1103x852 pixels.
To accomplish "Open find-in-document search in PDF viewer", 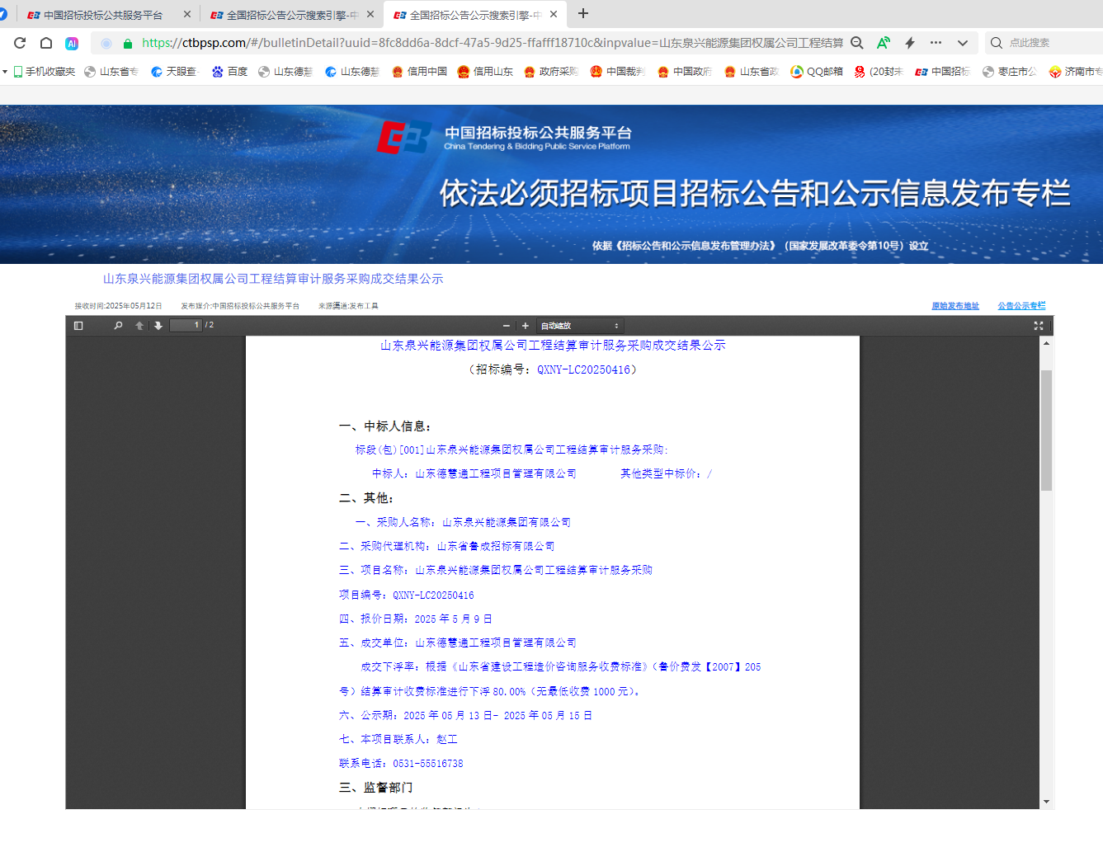I will pos(118,326).
